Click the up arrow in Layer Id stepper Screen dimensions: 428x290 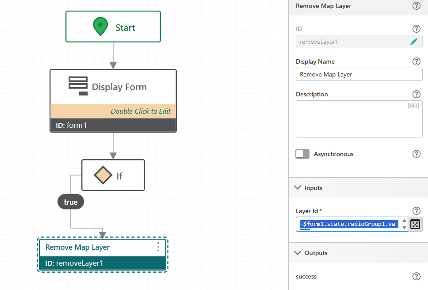pyautogui.click(x=404, y=221)
